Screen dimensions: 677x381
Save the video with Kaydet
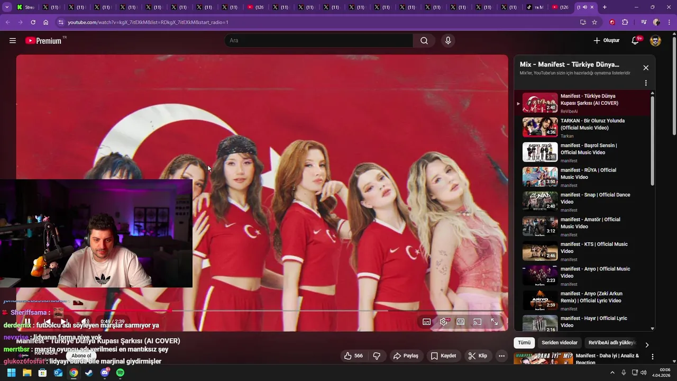[x=443, y=356]
